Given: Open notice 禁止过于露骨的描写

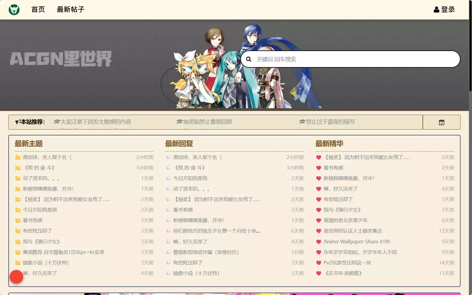Looking at the screenshot, I should [330, 122].
